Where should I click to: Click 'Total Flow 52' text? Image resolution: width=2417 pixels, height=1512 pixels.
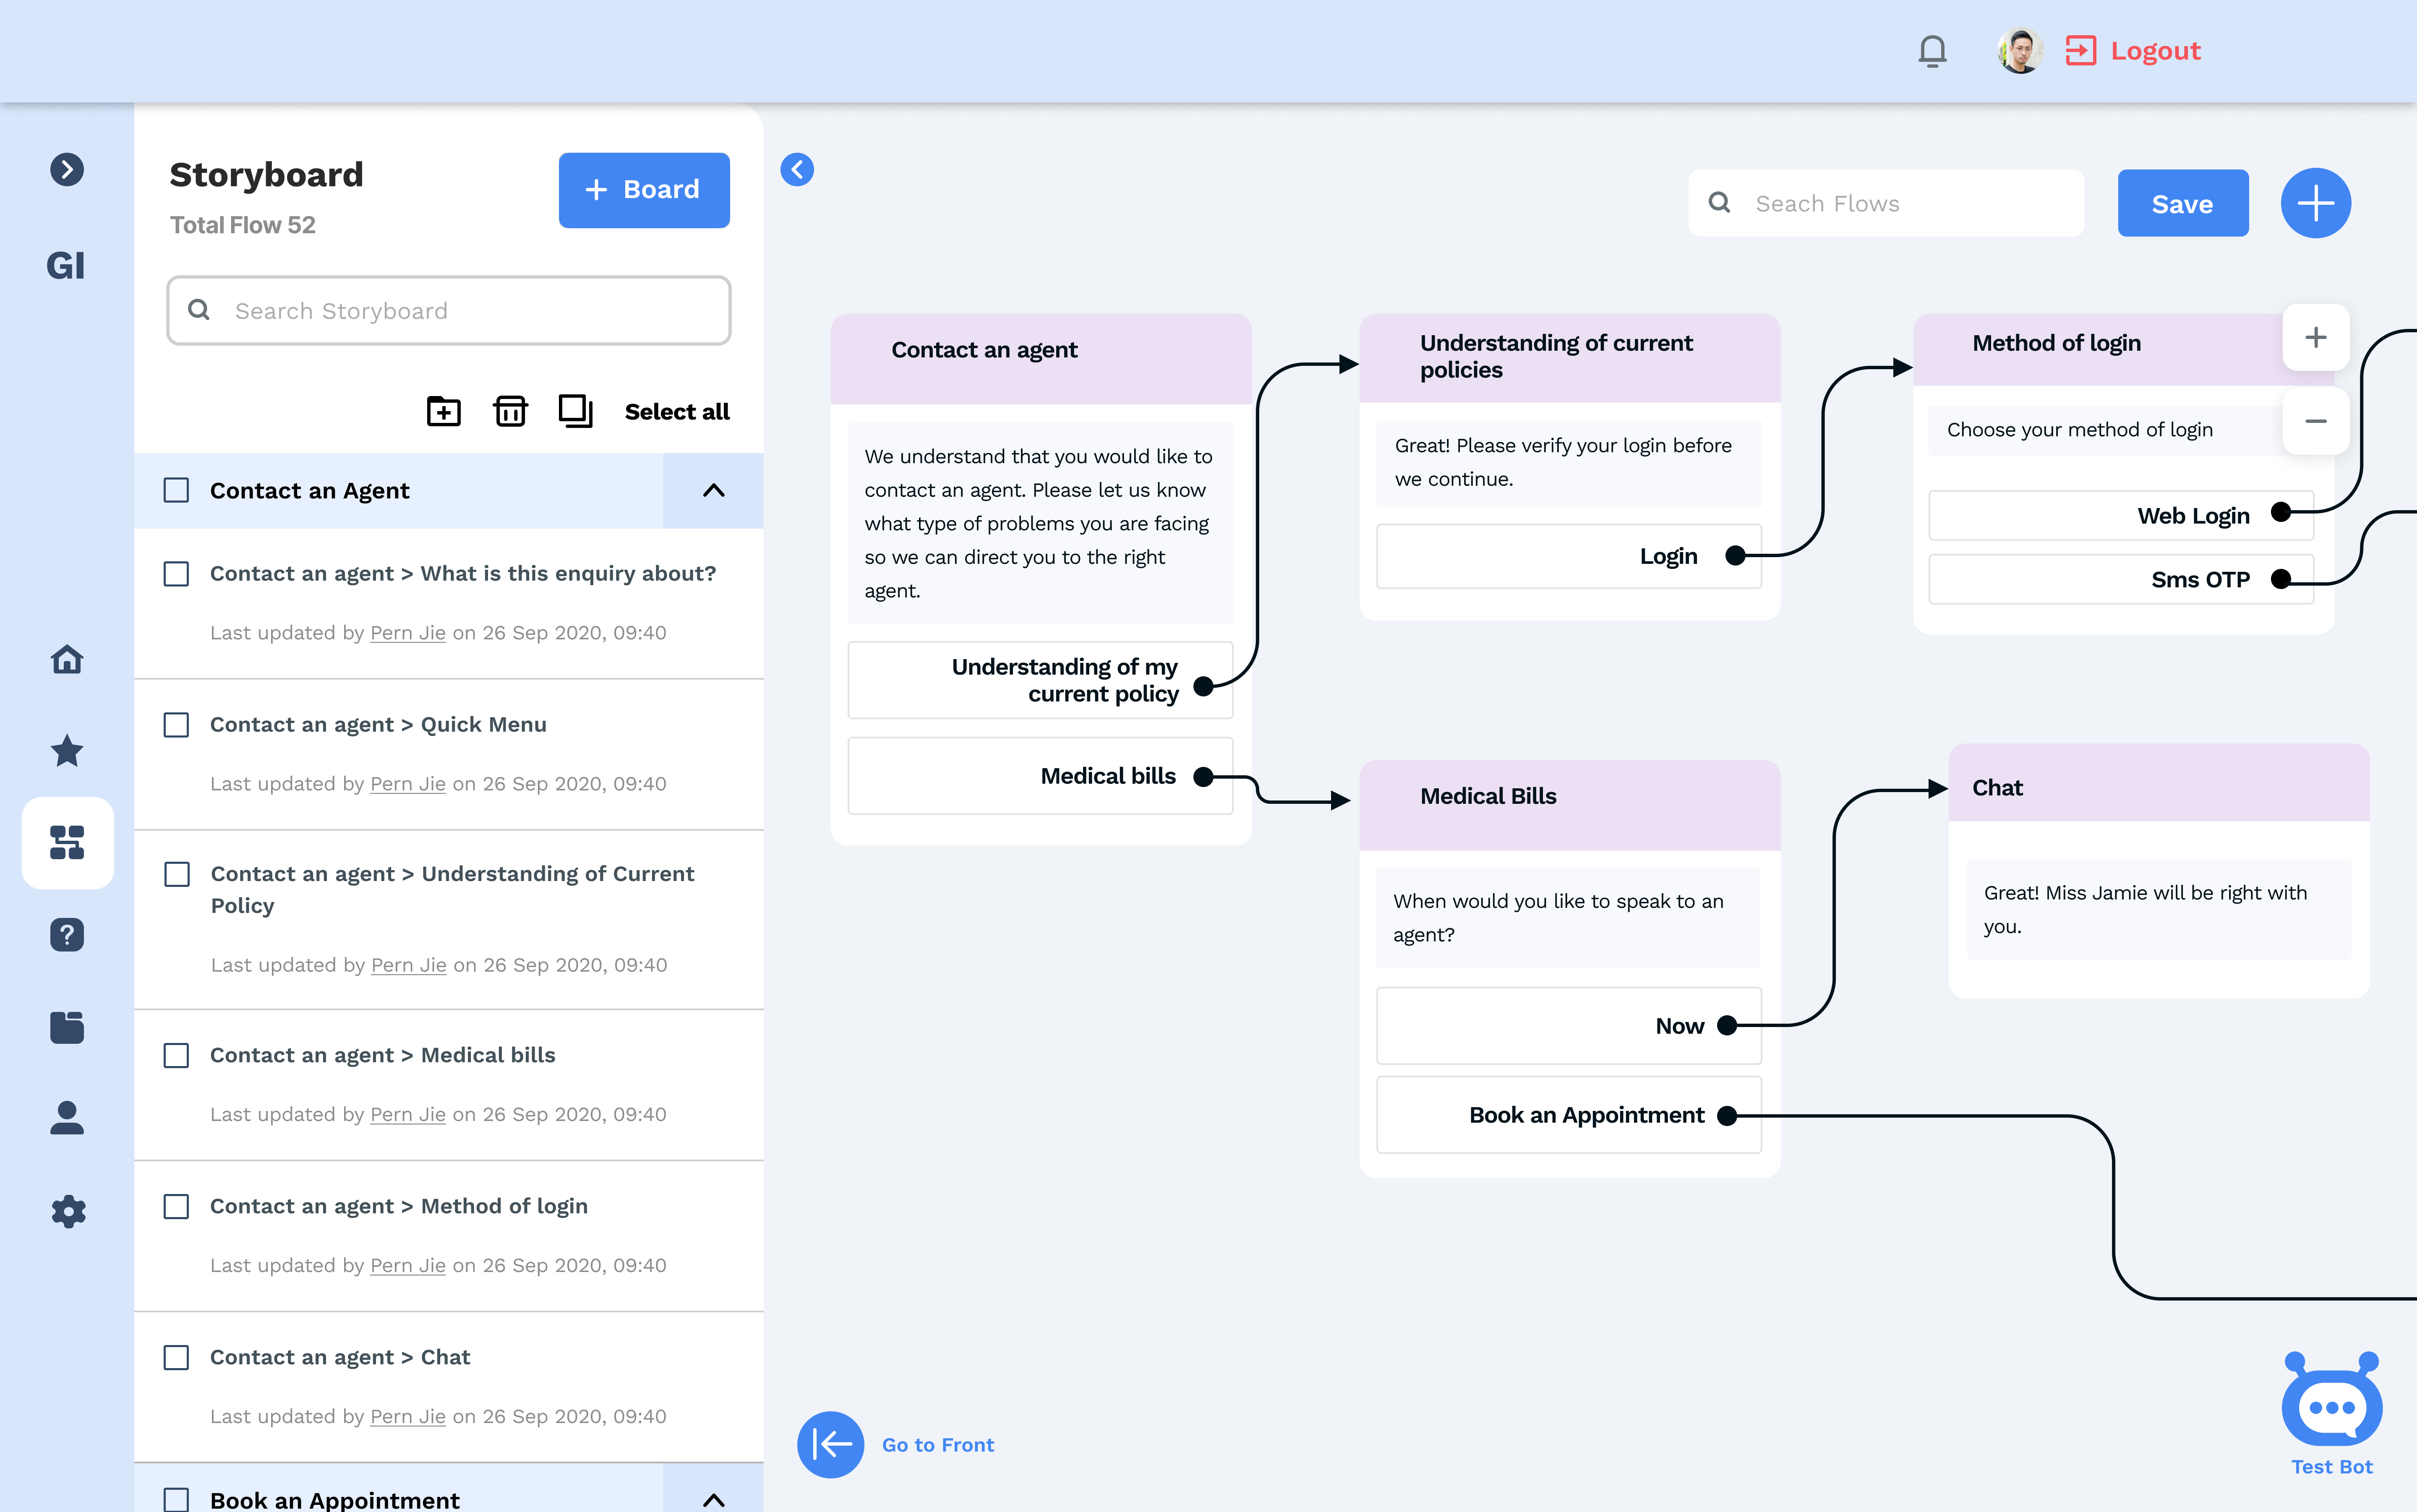pyautogui.click(x=242, y=225)
